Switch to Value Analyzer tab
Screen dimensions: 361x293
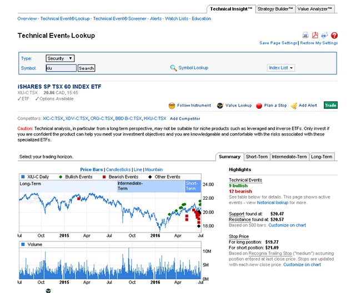pos(315,9)
